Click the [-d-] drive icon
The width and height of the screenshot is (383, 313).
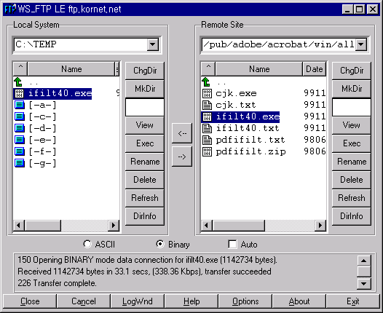coord(20,128)
